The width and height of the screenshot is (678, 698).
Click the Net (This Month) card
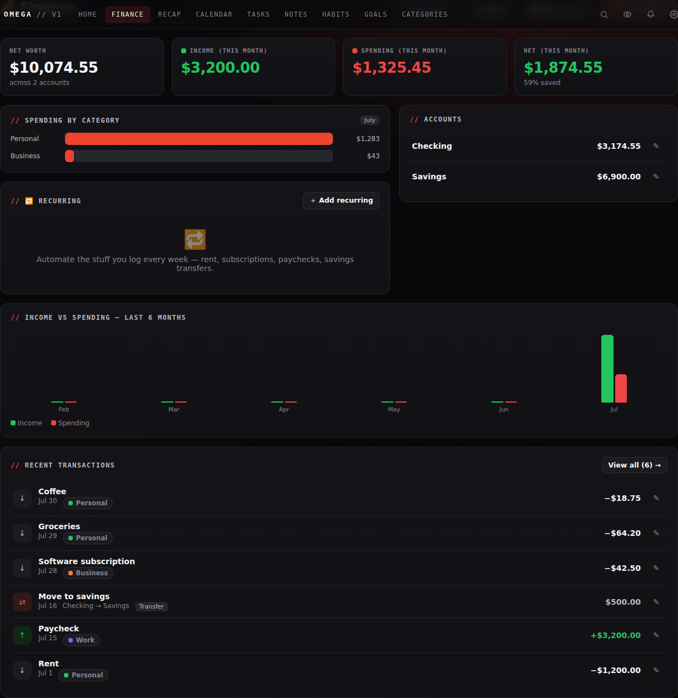(x=596, y=67)
